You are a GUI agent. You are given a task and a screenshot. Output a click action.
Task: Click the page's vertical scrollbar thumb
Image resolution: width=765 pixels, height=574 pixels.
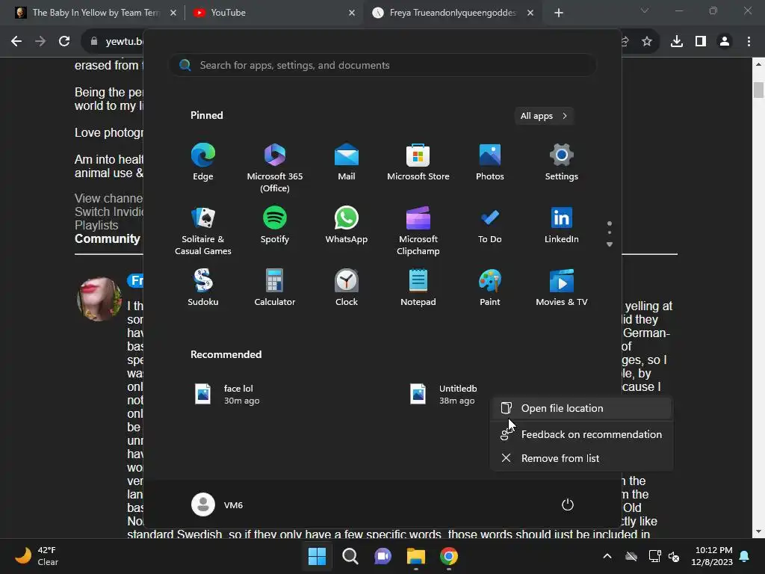pyautogui.click(x=758, y=90)
